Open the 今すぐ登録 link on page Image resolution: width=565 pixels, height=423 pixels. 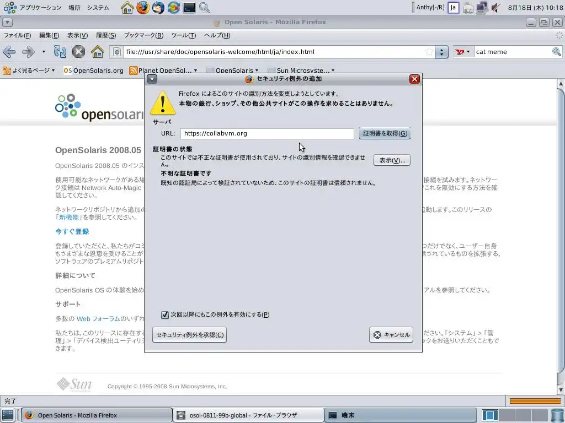(x=72, y=232)
